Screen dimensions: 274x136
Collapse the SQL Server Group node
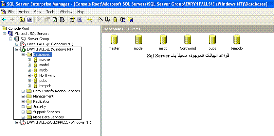click(x=11, y=39)
